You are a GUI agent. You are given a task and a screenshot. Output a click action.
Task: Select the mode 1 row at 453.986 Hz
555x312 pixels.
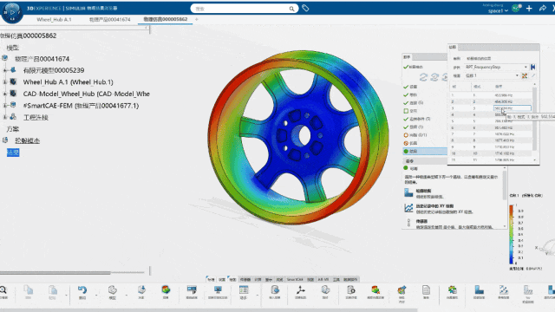(491, 95)
